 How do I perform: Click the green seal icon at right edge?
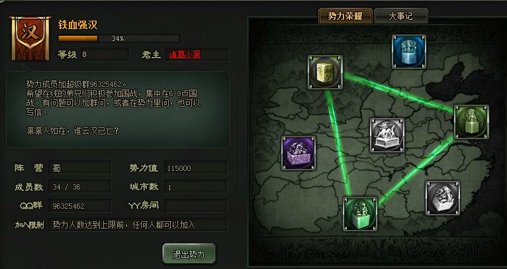[471, 122]
